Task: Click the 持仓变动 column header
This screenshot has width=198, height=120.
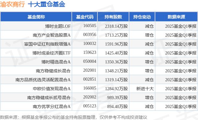Action: point(142,17)
